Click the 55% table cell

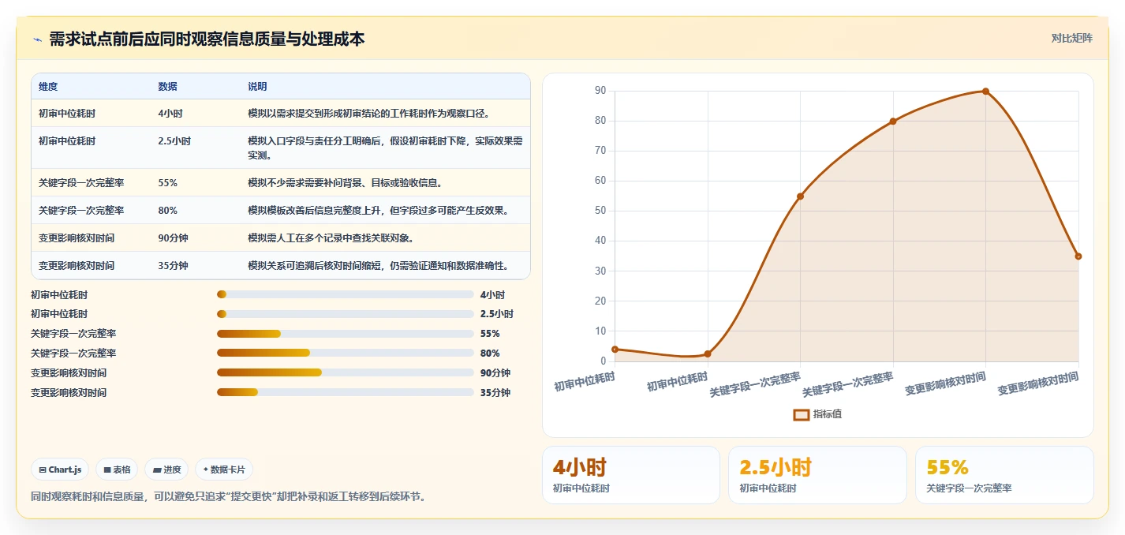[167, 183]
